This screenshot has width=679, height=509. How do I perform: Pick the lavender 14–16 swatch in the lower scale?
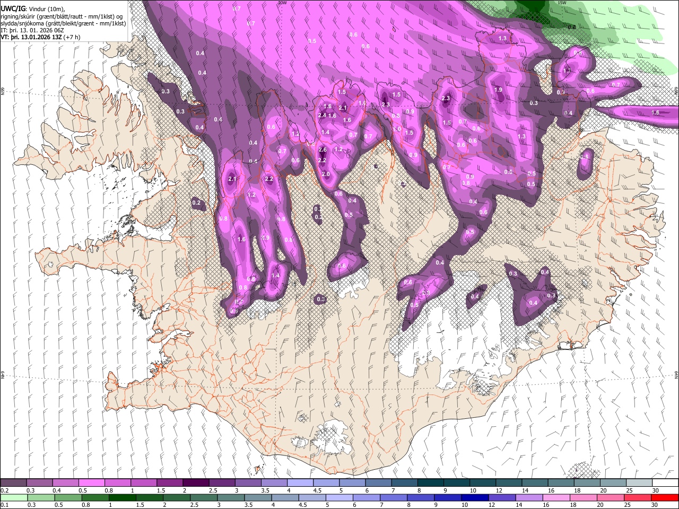click(x=528, y=497)
